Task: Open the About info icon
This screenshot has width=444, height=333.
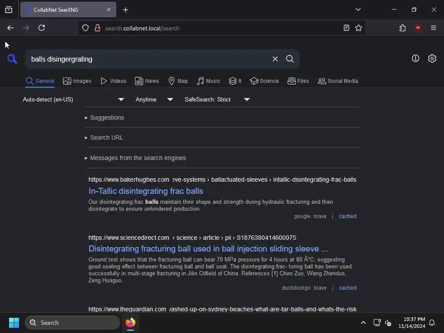Action: coord(415,59)
